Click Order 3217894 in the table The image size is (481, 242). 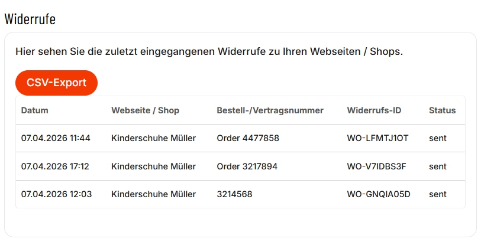coord(247,166)
